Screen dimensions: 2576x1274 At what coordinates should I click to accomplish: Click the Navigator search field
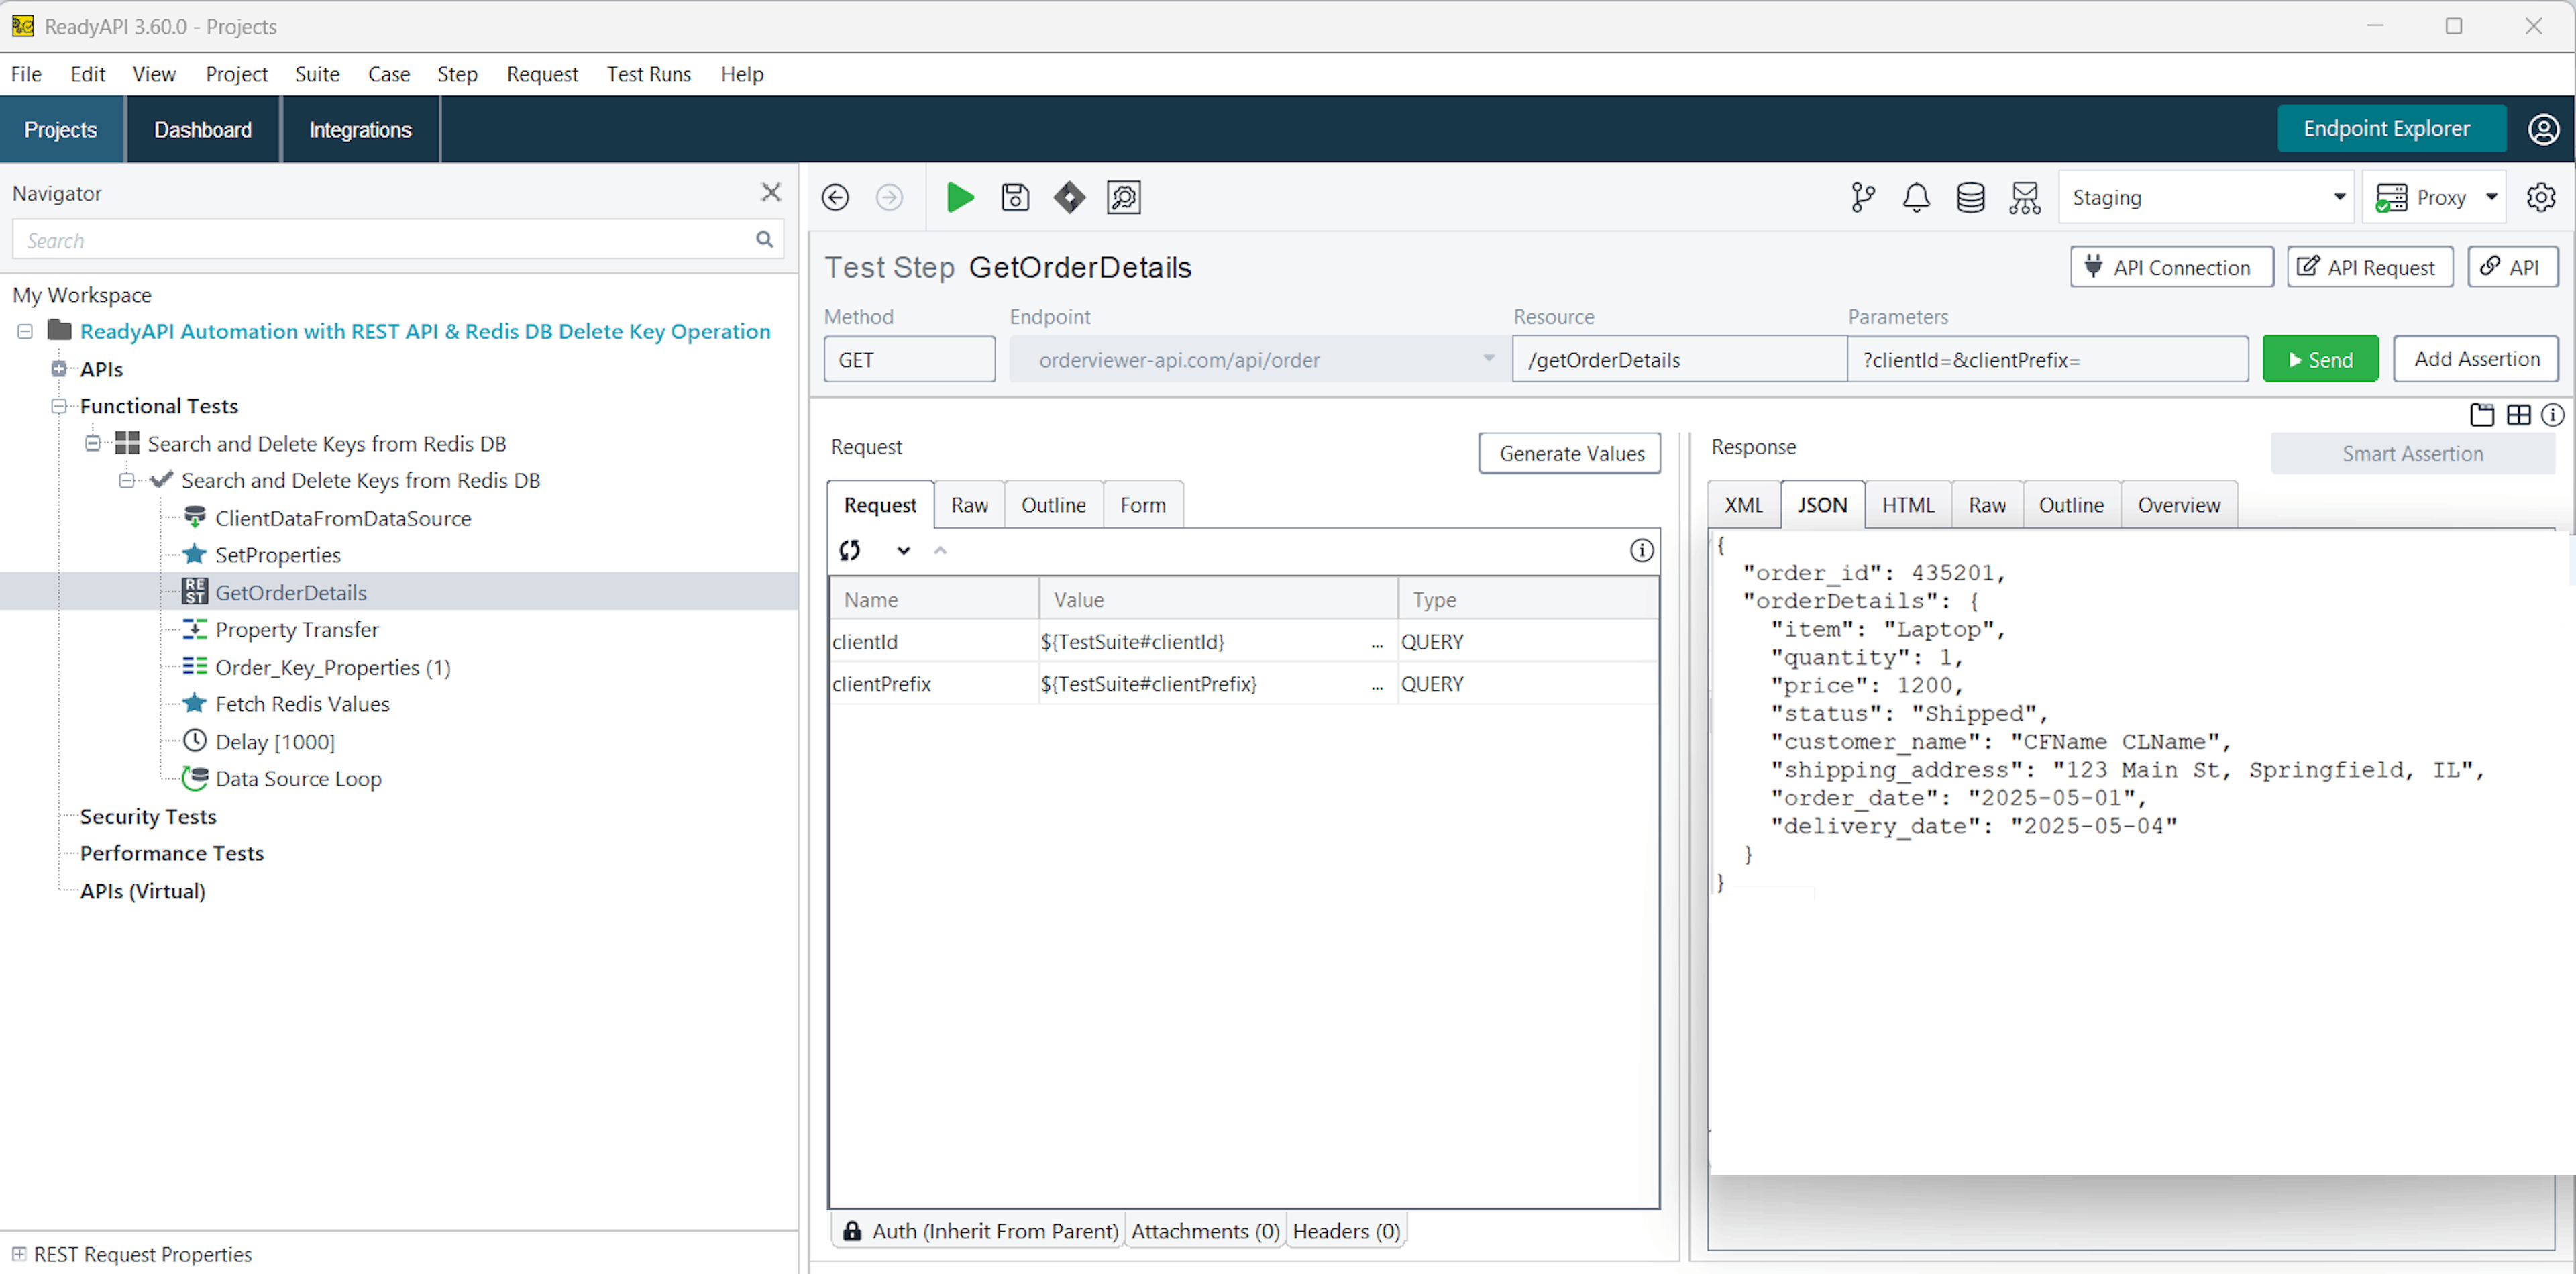pyautogui.click(x=385, y=240)
